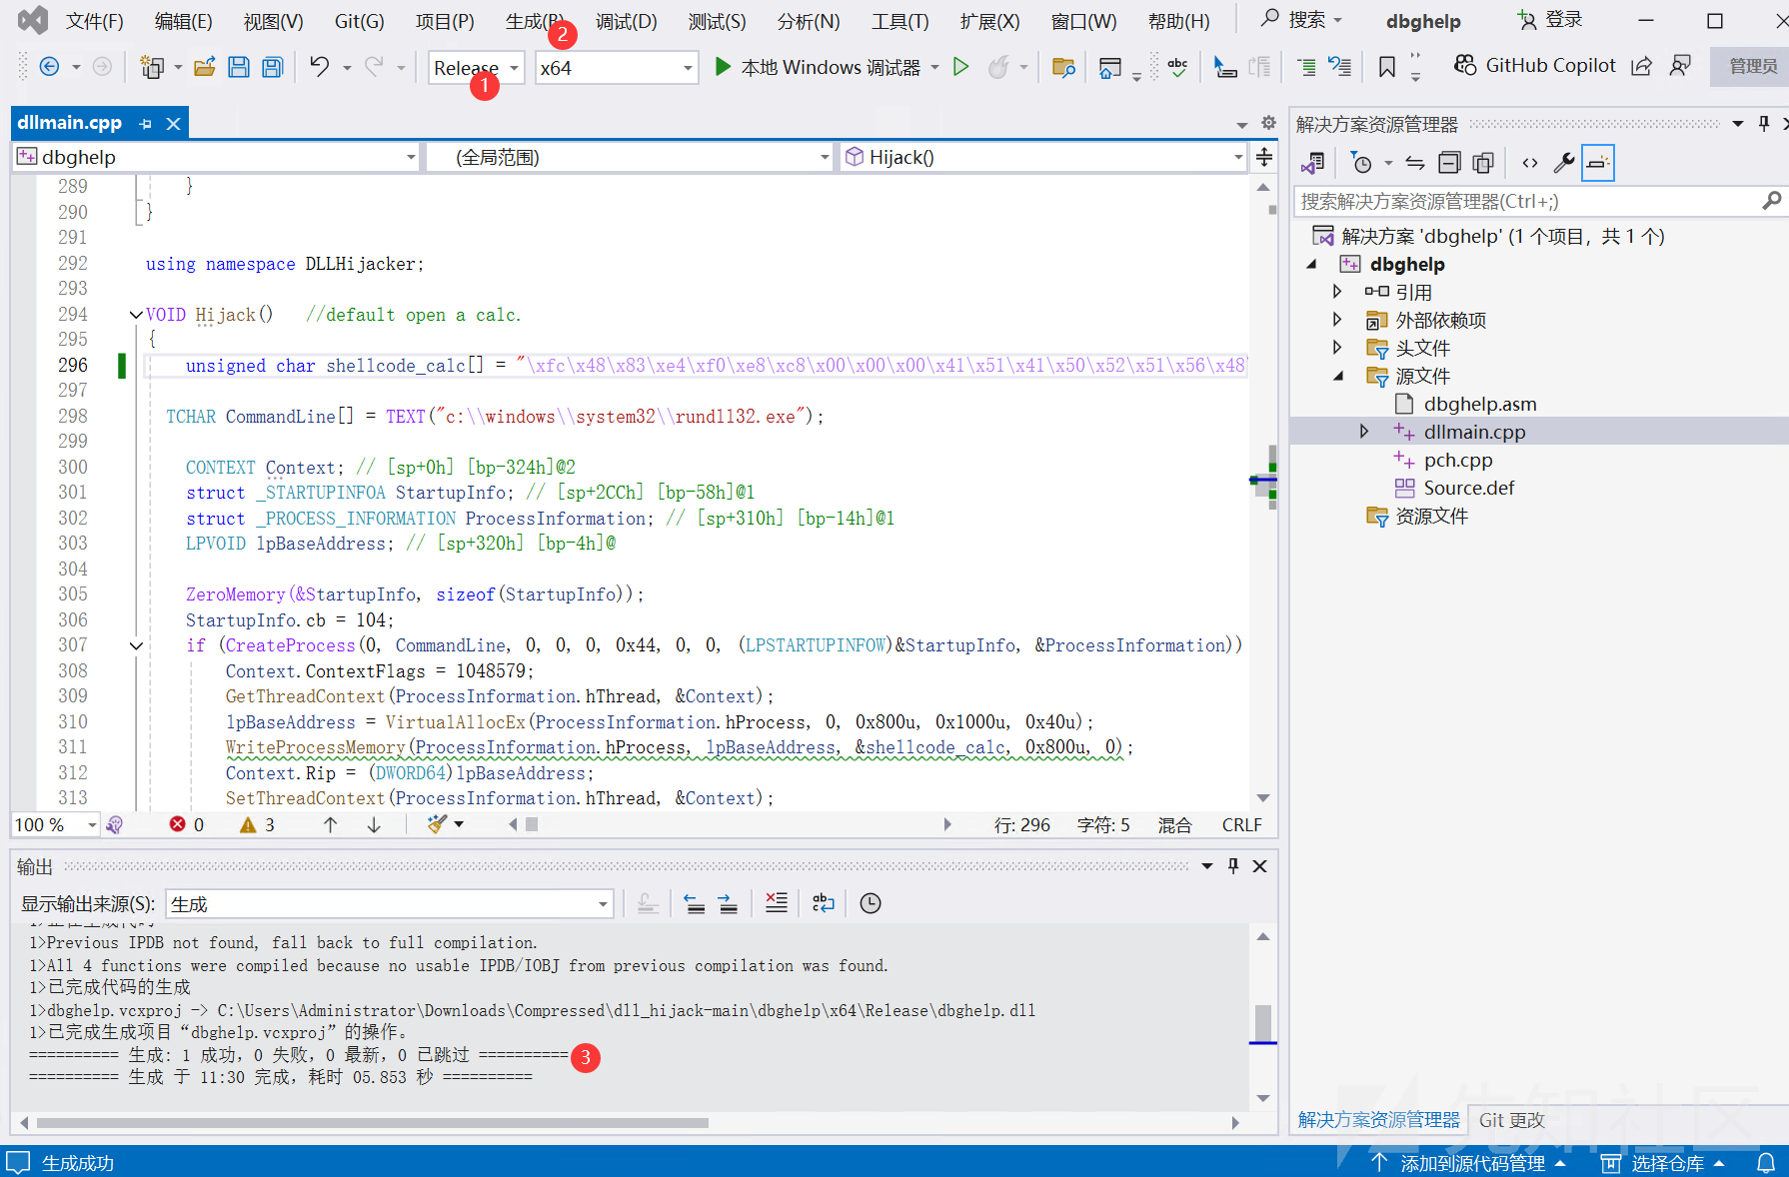Open the 调试(D) menu
The width and height of the screenshot is (1789, 1177).
[x=627, y=21]
